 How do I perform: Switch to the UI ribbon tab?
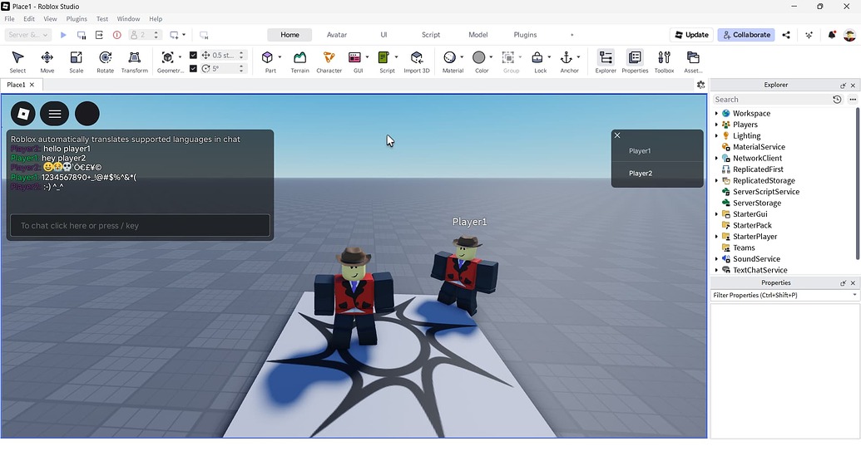click(x=383, y=35)
